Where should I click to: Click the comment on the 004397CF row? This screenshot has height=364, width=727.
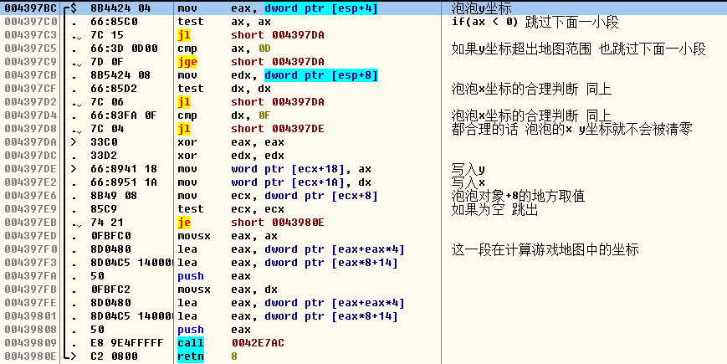point(531,89)
